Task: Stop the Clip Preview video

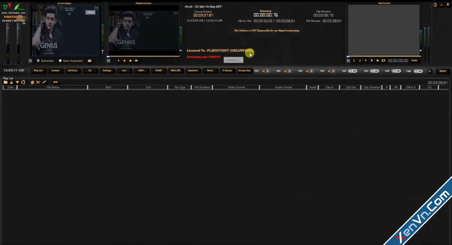Action: tap(377, 60)
